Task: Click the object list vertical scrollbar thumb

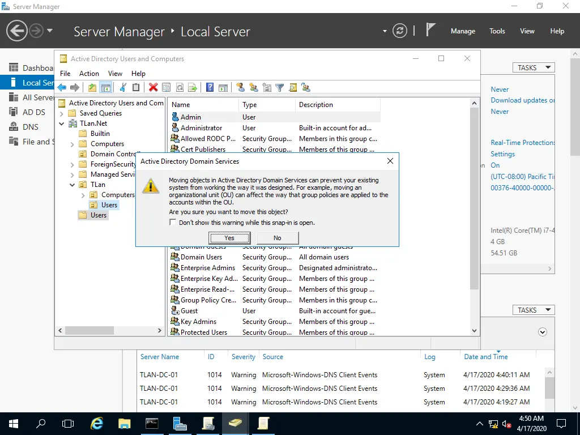Action: point(474,198)
